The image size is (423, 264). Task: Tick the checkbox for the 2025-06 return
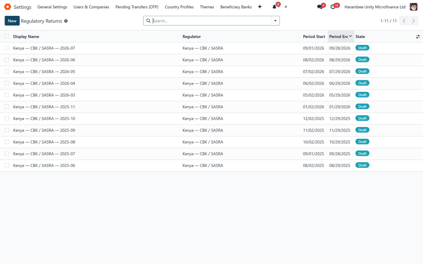click(7, 165)
